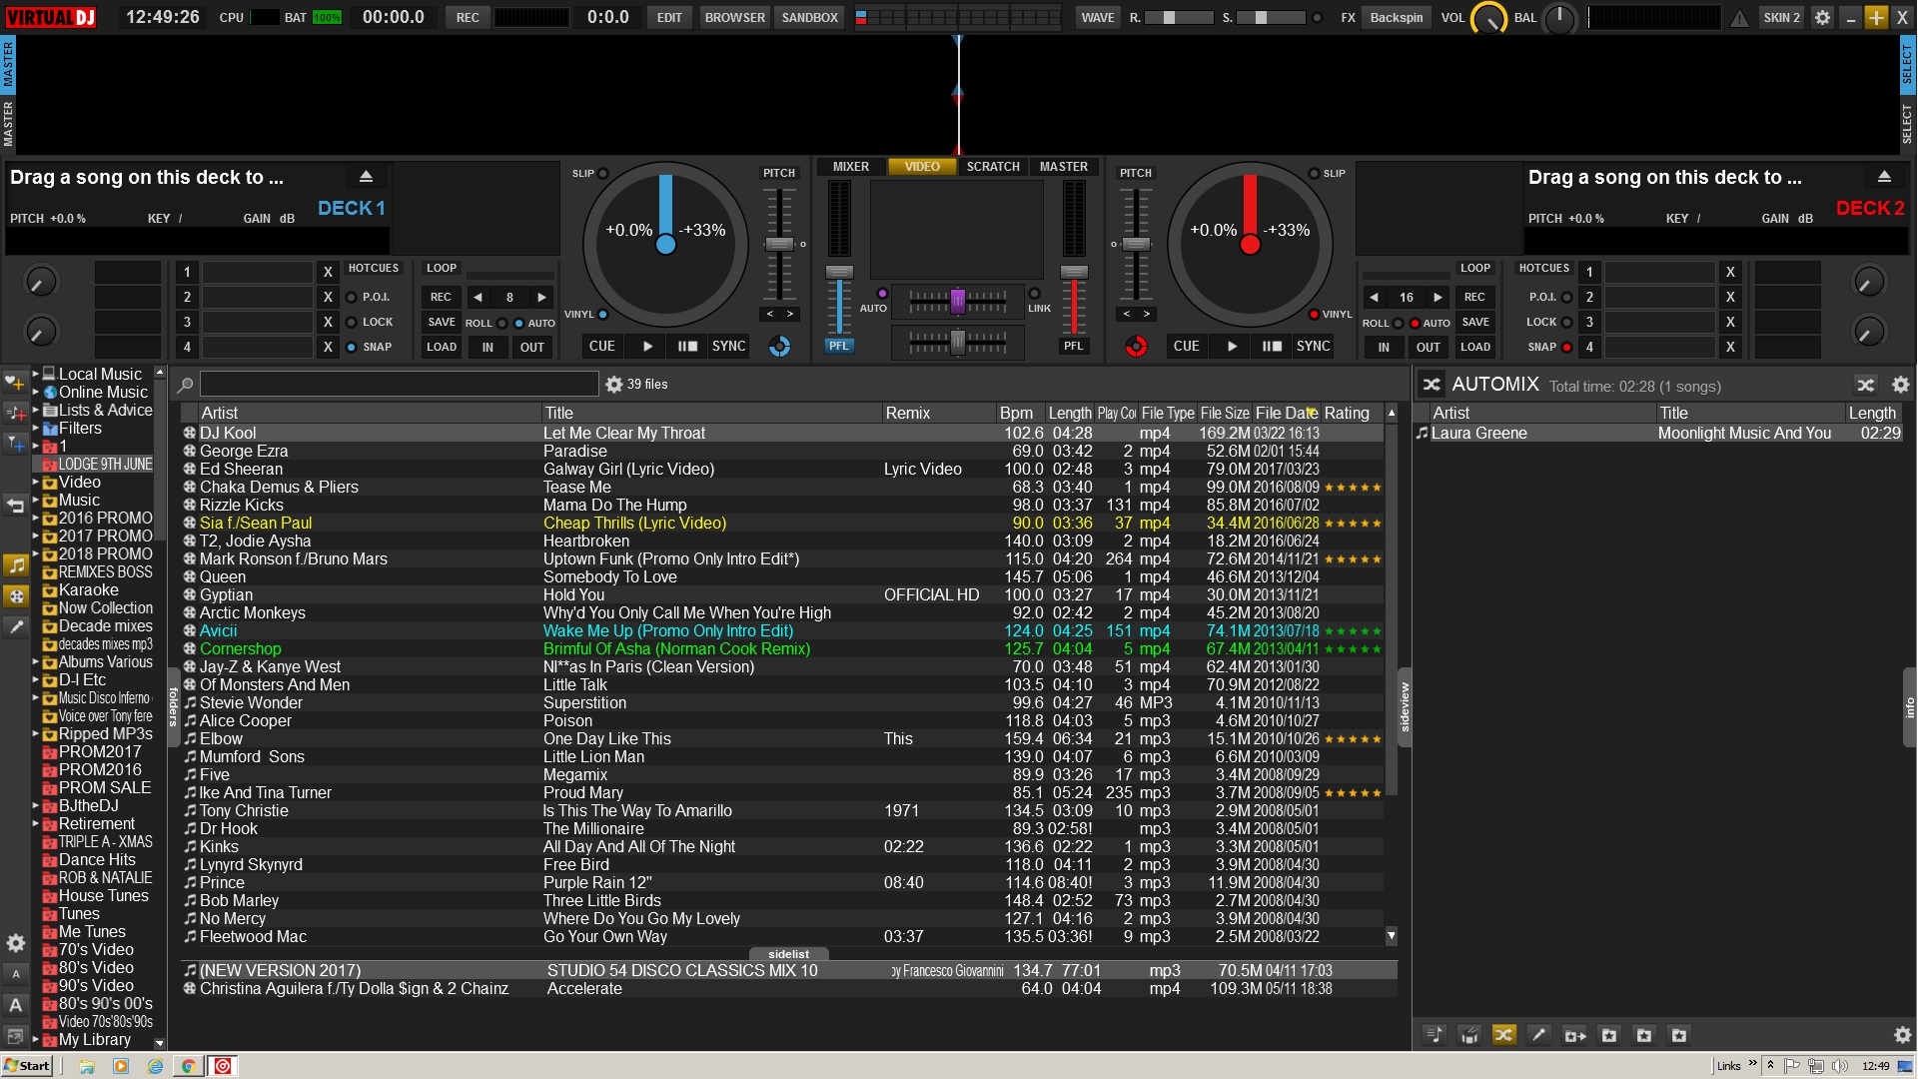Add a favorite folder in the browser sidebar

pyautogui.click(x=15, y=383)
